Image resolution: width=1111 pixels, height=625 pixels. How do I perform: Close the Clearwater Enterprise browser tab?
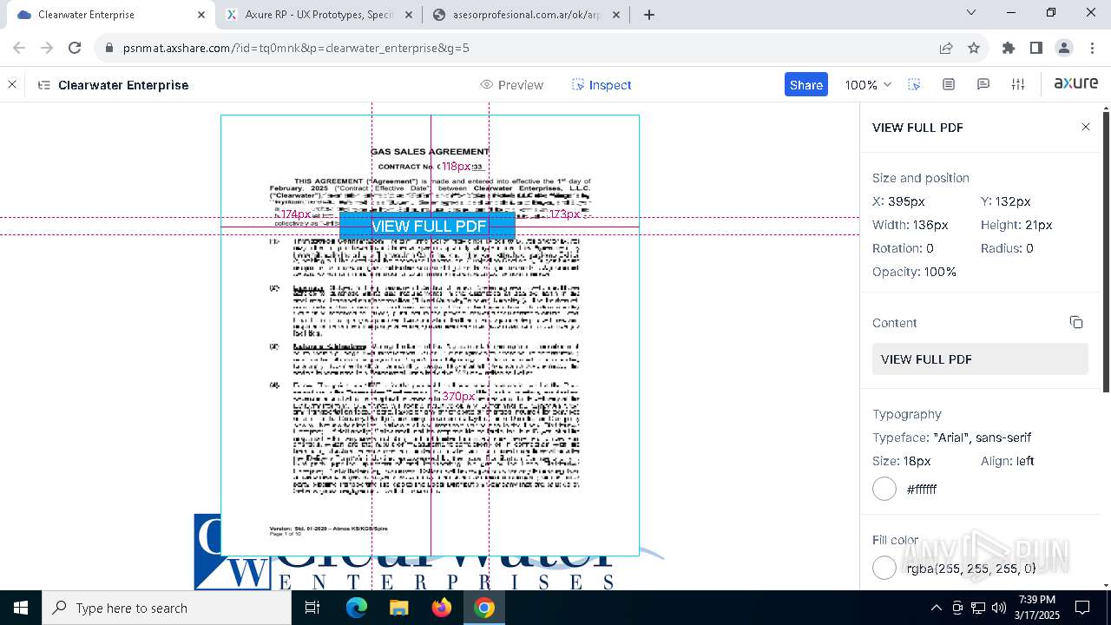[x=201, y=15]
